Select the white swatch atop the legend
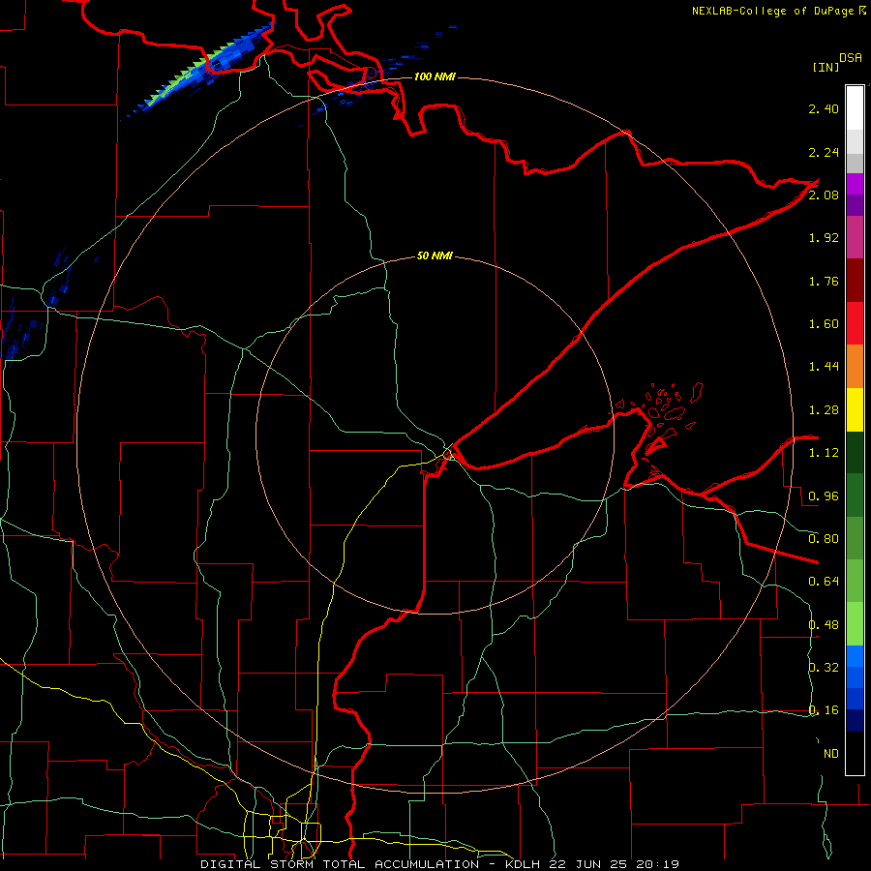This screenshot has height=871, width=871. [x=855, y=107]
